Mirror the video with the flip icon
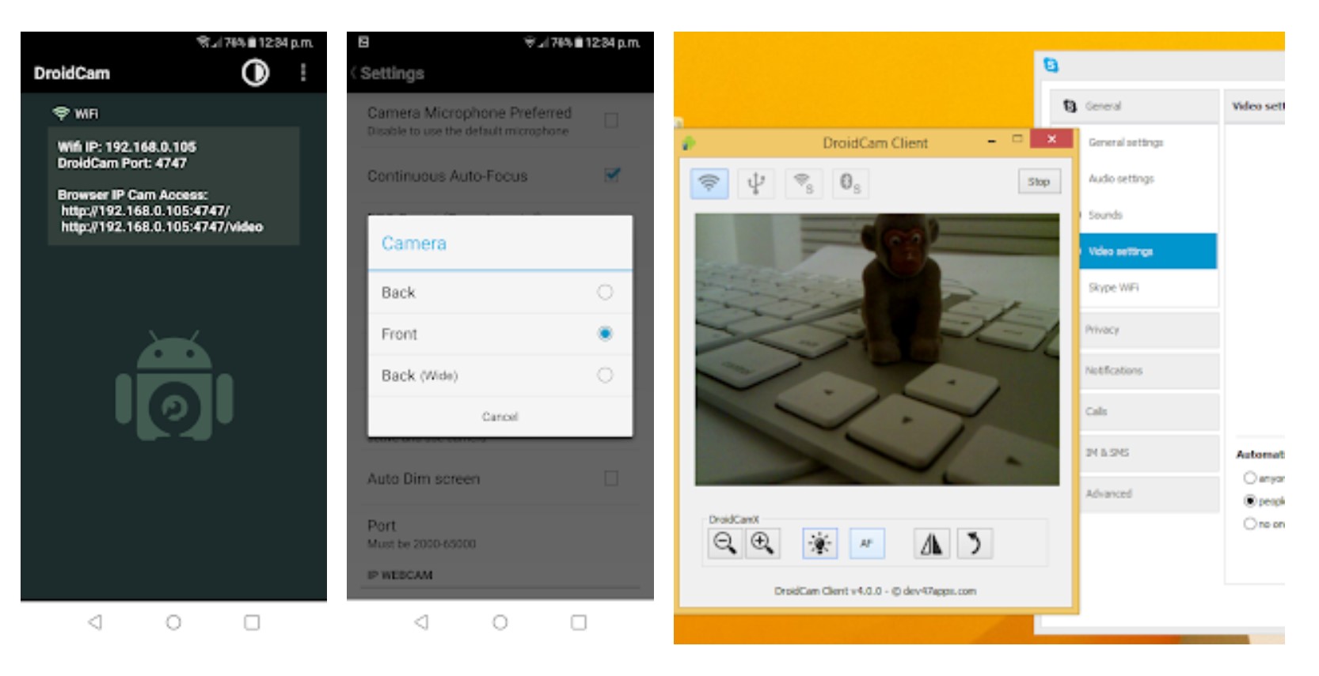 931,543
